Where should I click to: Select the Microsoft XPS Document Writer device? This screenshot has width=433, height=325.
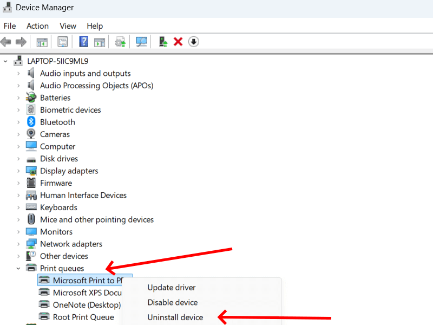[x=85, y=292]
